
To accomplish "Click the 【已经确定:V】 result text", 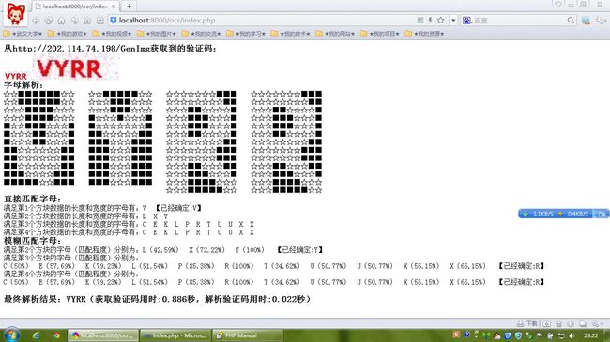I will pyautogui.click(x=178, y=208).
